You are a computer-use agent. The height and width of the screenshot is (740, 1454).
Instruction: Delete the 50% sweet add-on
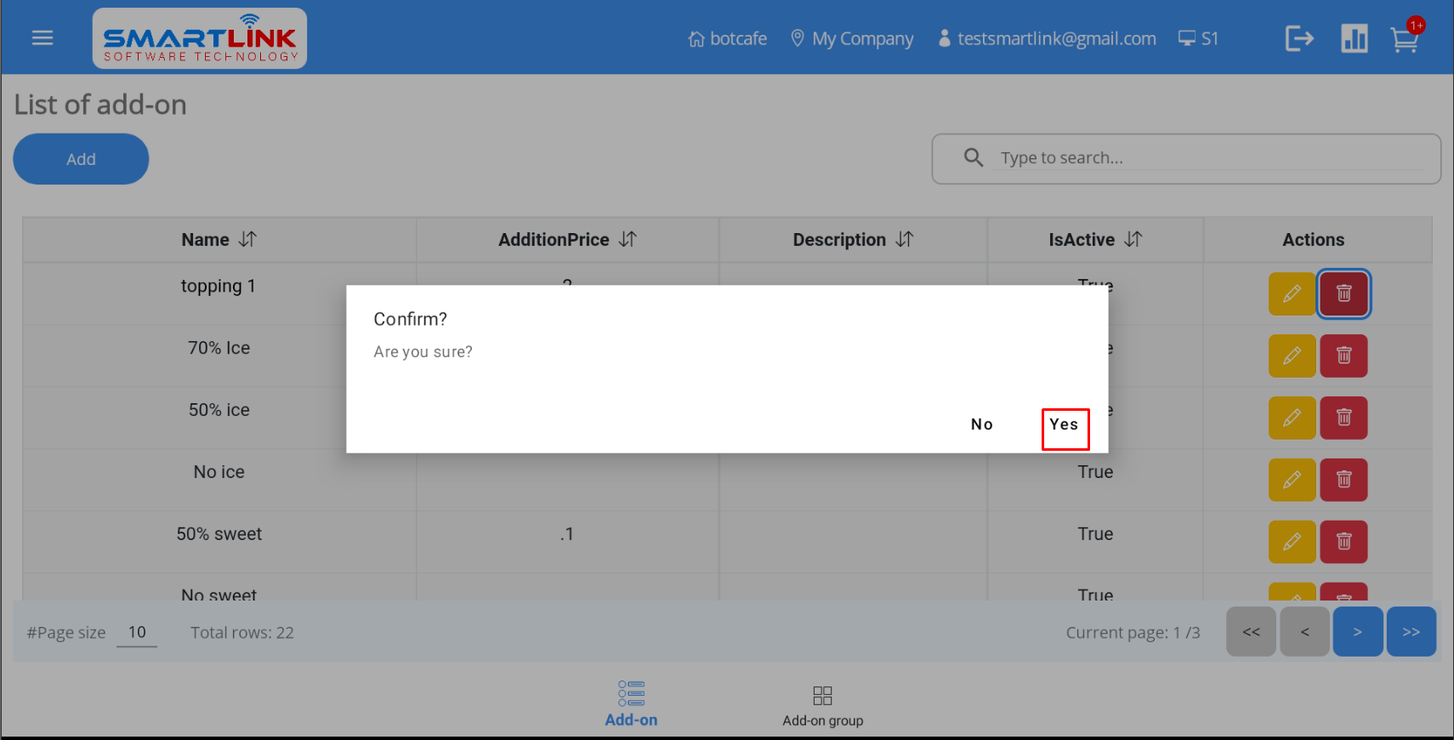tap(1343, 542)
